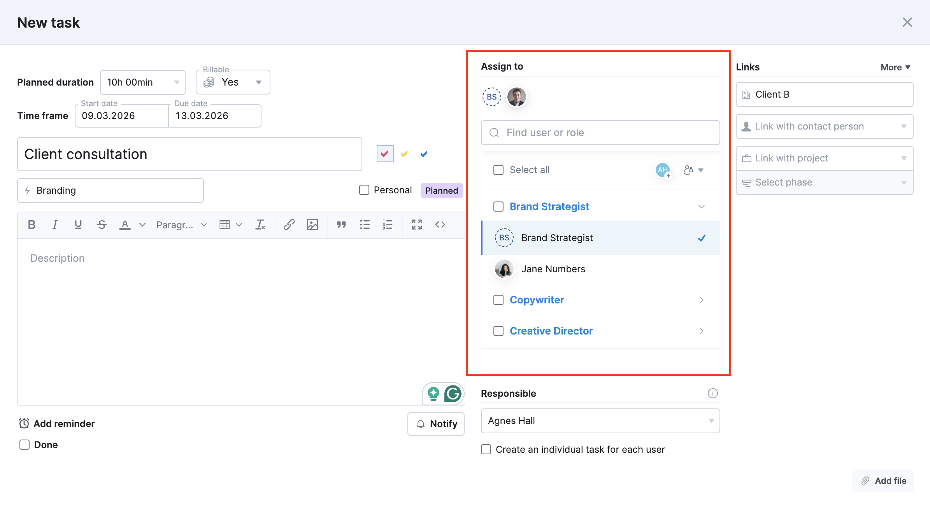Open the Paragraph style dropdown
The height and width of the screenshot is (515, 930).
coord(181,225)
